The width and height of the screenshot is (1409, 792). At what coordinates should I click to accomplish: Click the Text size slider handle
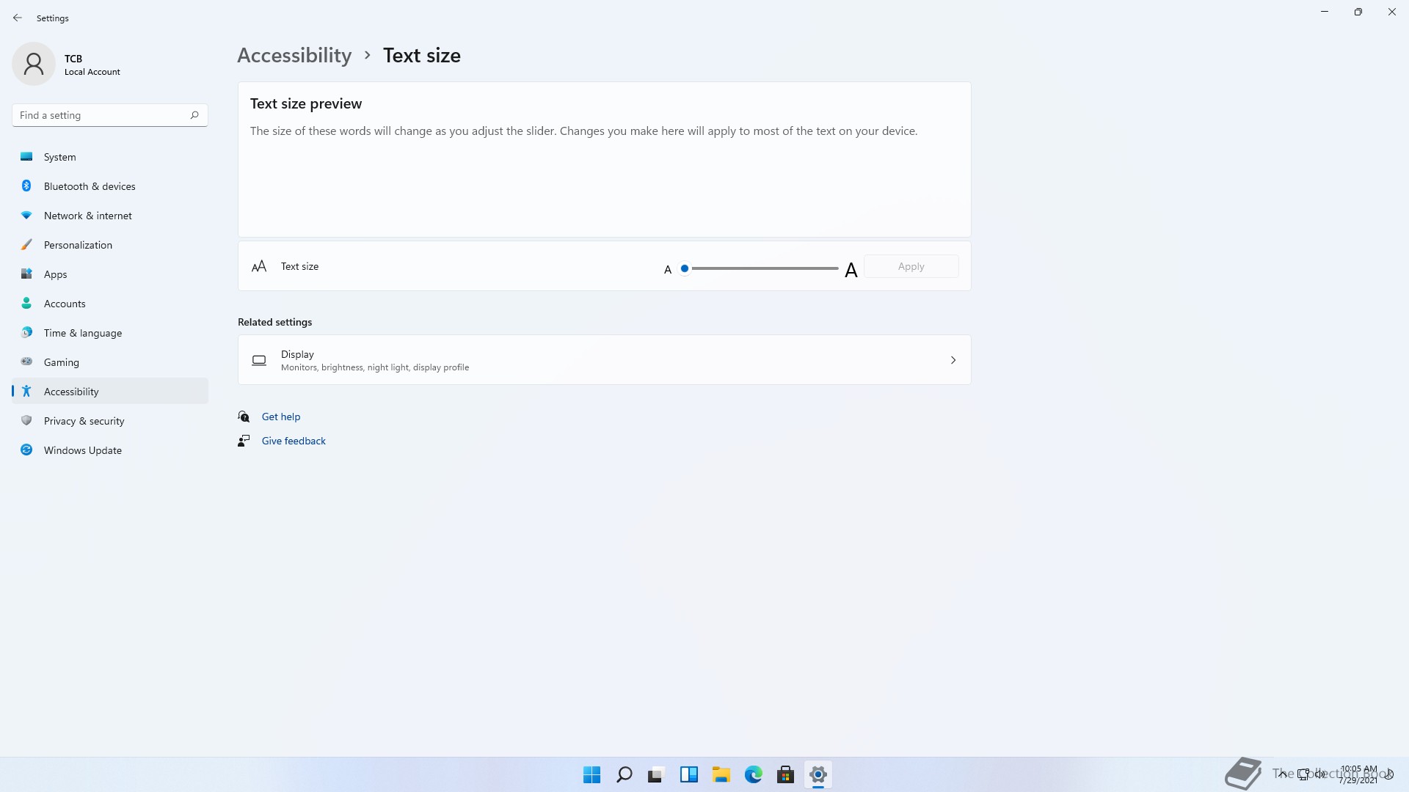685,268
